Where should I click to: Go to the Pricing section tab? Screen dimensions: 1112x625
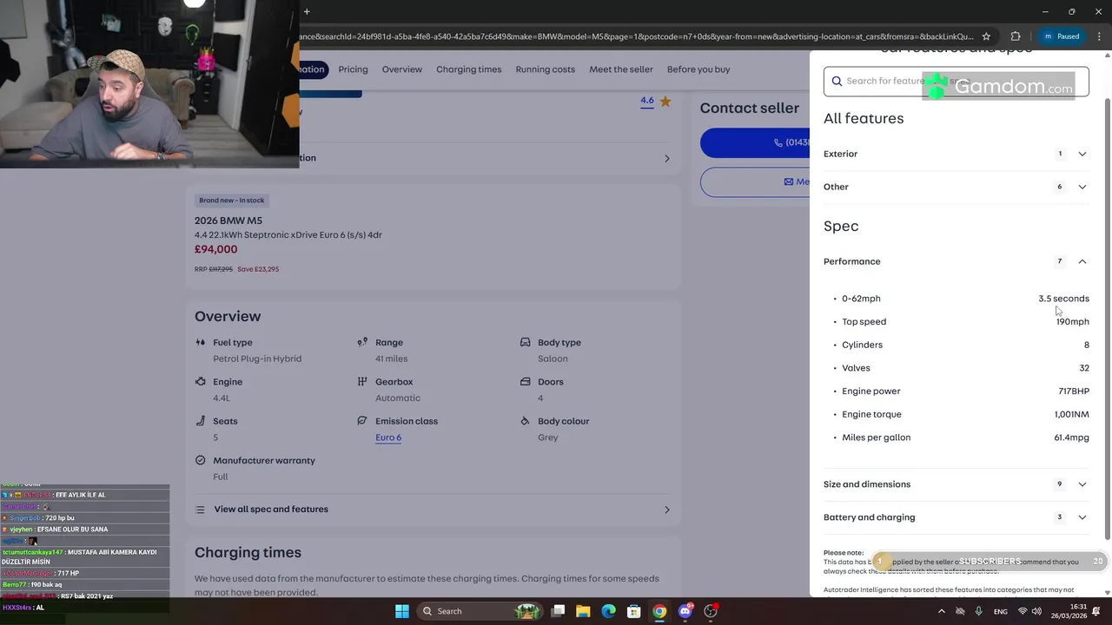click(353, 69)
